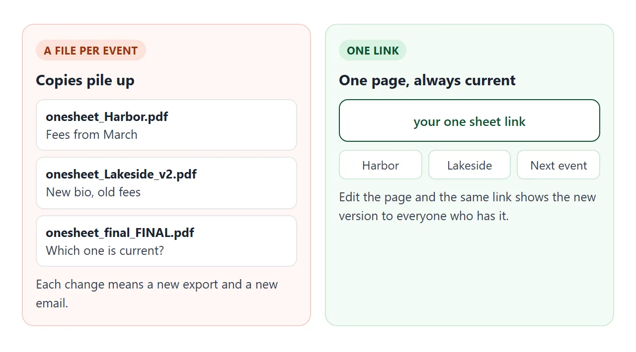Viewport: 636px width, 352px height.
Task: Click the 'Which one is current?' note
Action: (105, 250)
